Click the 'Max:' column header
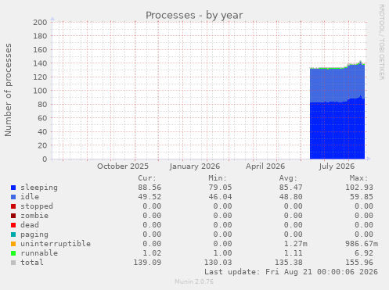 click(x=358, y=178)
